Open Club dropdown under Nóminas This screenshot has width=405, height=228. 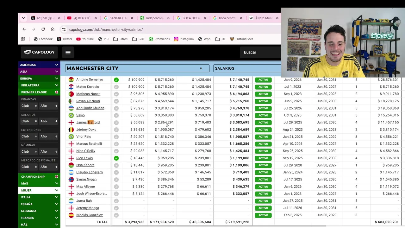pos(29,152)
